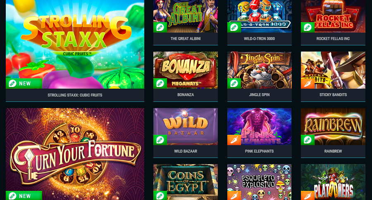Select the Wild-O-Tron 3000 title label
This screenshot has width=372, height=200.
[259, 39]
